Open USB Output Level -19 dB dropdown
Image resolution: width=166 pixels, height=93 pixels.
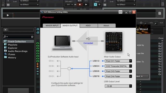coord(118,86)
